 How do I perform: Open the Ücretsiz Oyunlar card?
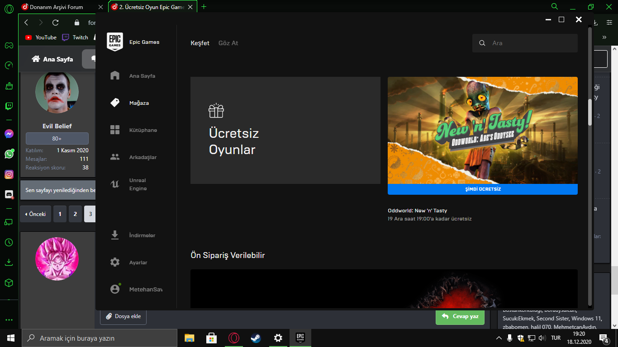(x=285, y=130)
